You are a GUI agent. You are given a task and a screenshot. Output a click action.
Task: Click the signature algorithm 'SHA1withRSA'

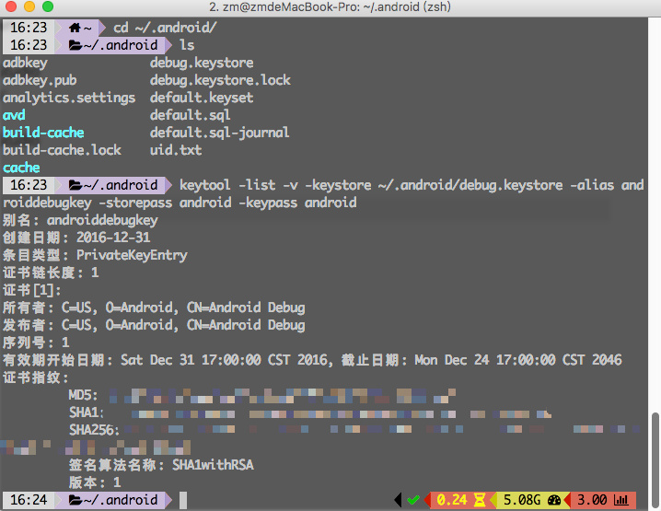[213, 465]
